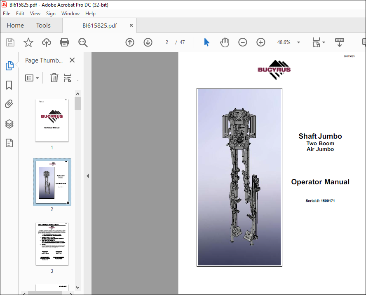Click the Operator Manual heading
Screen dimensions: 366x295
tap(320, 182)
